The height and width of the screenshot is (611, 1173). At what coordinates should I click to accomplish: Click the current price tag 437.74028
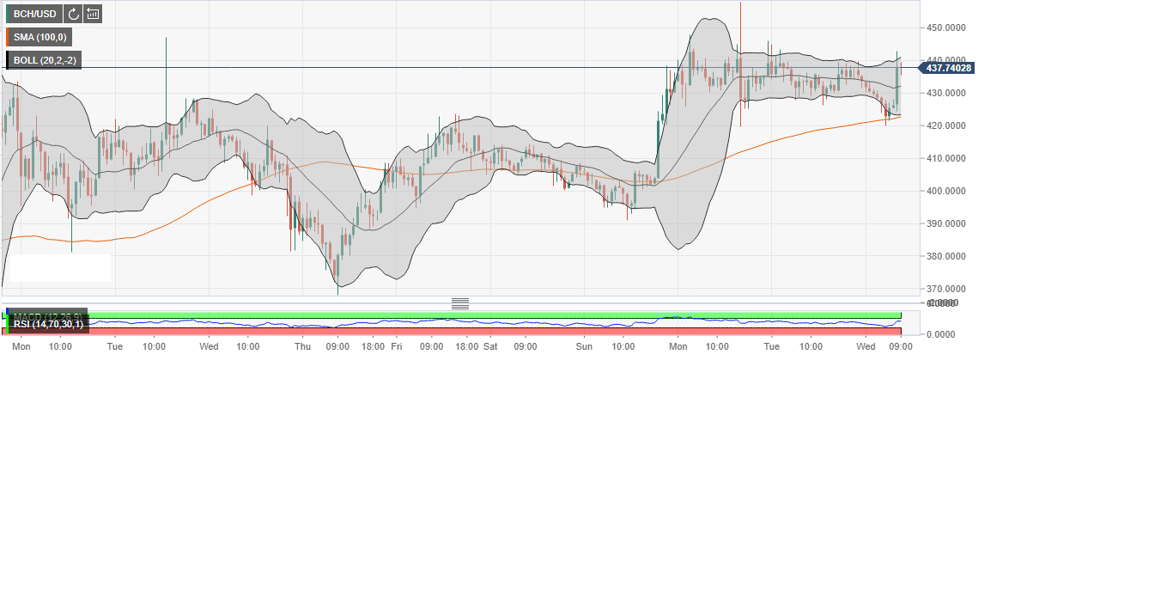[x=946, y=68]
